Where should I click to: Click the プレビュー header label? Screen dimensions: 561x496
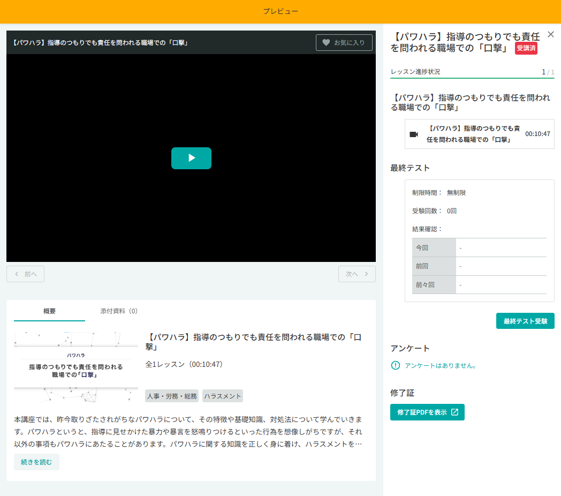[x=280, y=11]
